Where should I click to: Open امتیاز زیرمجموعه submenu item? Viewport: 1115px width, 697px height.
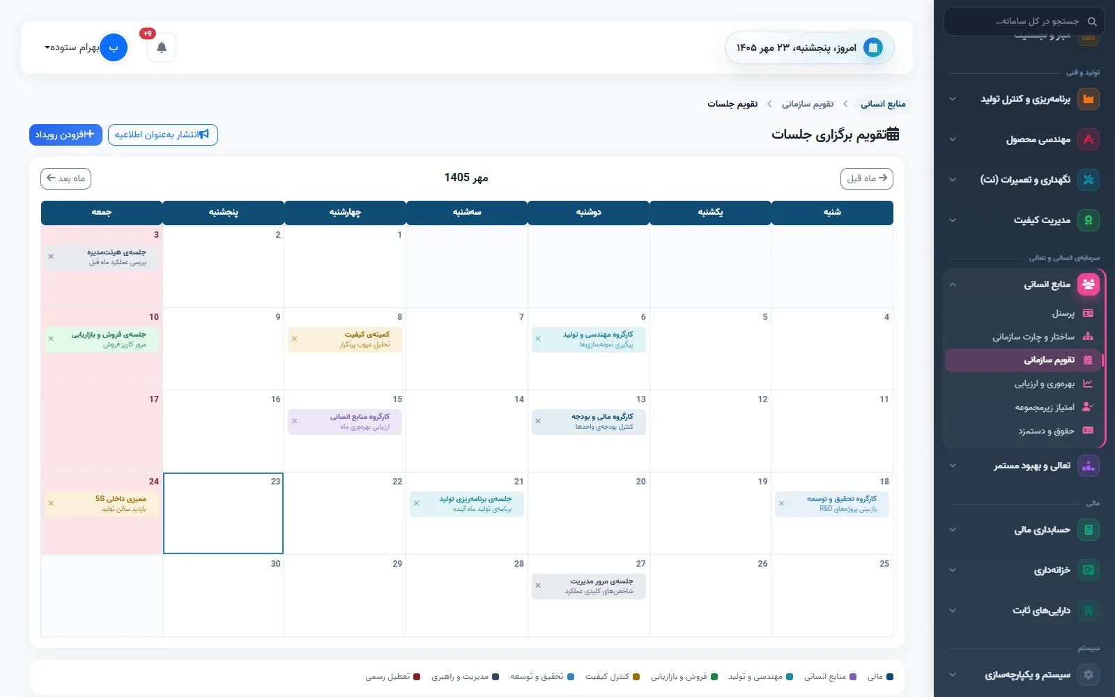click(1022, 407)
